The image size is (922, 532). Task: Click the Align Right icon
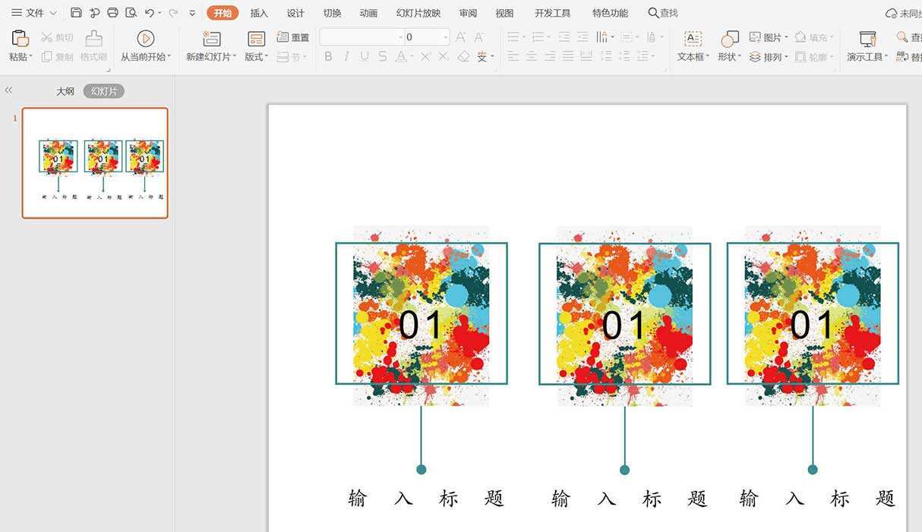pos(550,57)
